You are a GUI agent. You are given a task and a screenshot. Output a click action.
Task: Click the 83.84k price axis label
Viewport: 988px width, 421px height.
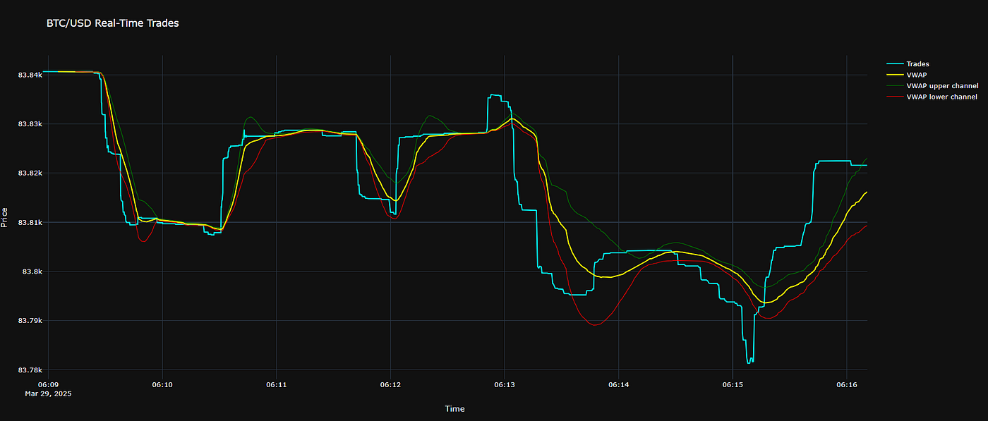tap(30, 75)
